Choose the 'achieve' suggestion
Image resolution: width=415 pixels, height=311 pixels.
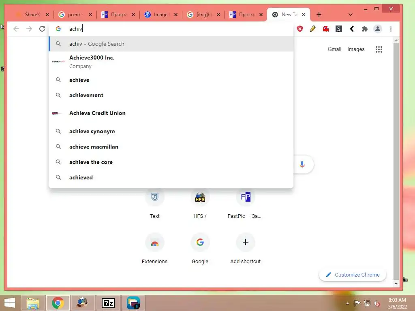tap(171, 80)
